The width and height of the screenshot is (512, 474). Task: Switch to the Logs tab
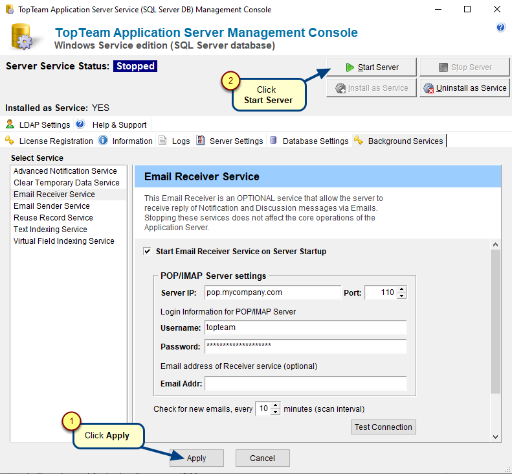174,141
